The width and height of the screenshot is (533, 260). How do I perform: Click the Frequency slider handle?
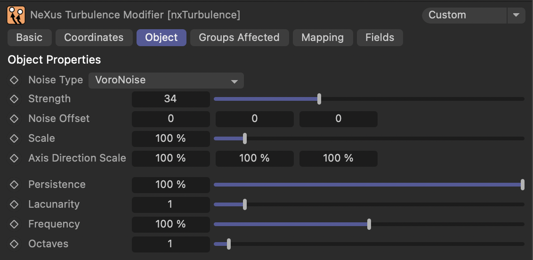[369, 224]
